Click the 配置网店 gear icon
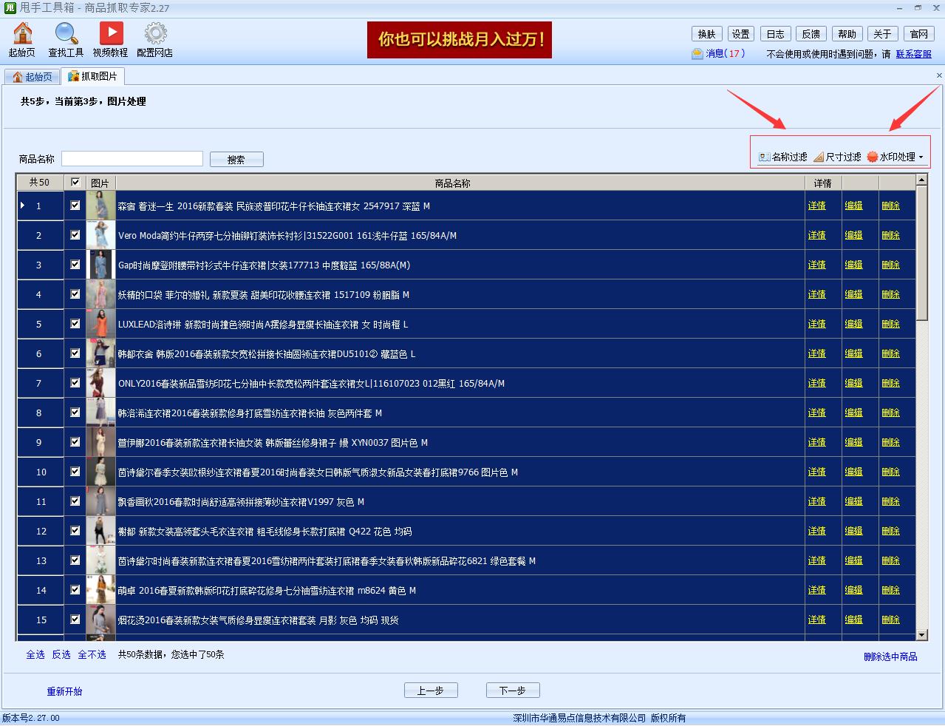This screenshot has width=945, height=726. point(154,38)
